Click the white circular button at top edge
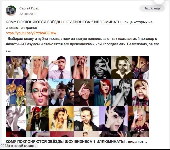The width and height of the screenshot is (170, 150). (x=159, y=1)
